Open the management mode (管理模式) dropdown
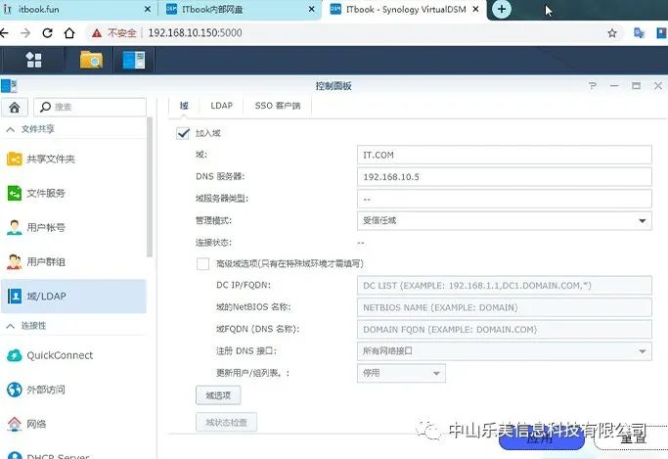The width and height of the screenshot is (668, 459). tap(505, 221)
